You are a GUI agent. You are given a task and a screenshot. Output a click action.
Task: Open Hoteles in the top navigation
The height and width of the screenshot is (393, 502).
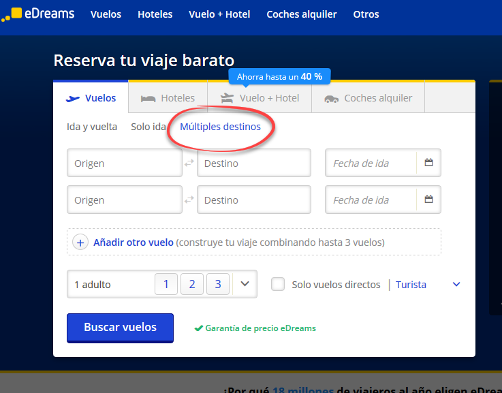(x=155, y=14)
